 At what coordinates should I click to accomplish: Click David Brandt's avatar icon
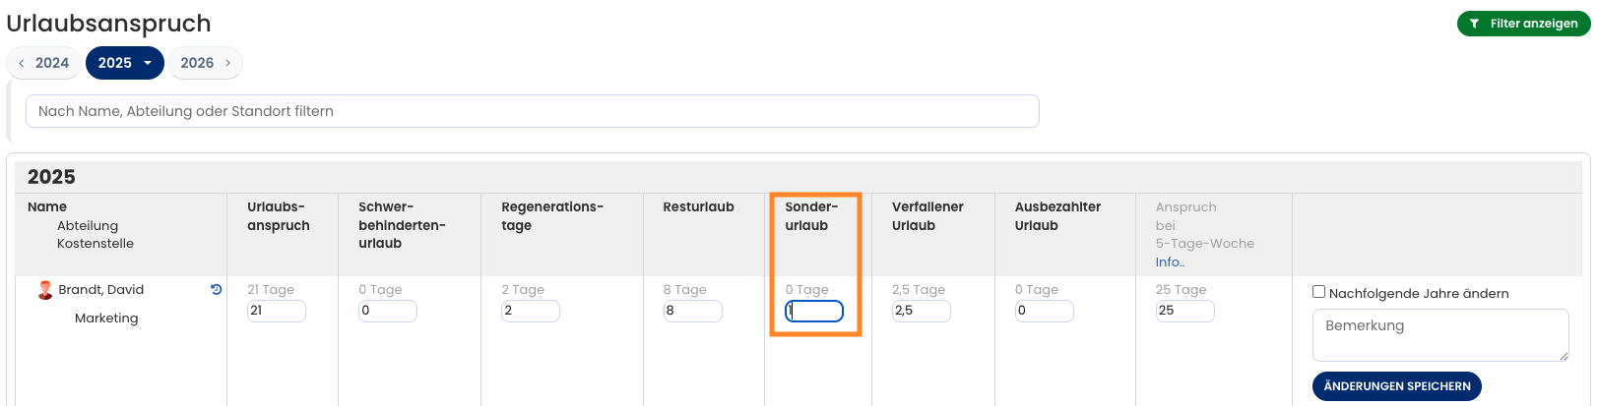(x=45, y=290)
